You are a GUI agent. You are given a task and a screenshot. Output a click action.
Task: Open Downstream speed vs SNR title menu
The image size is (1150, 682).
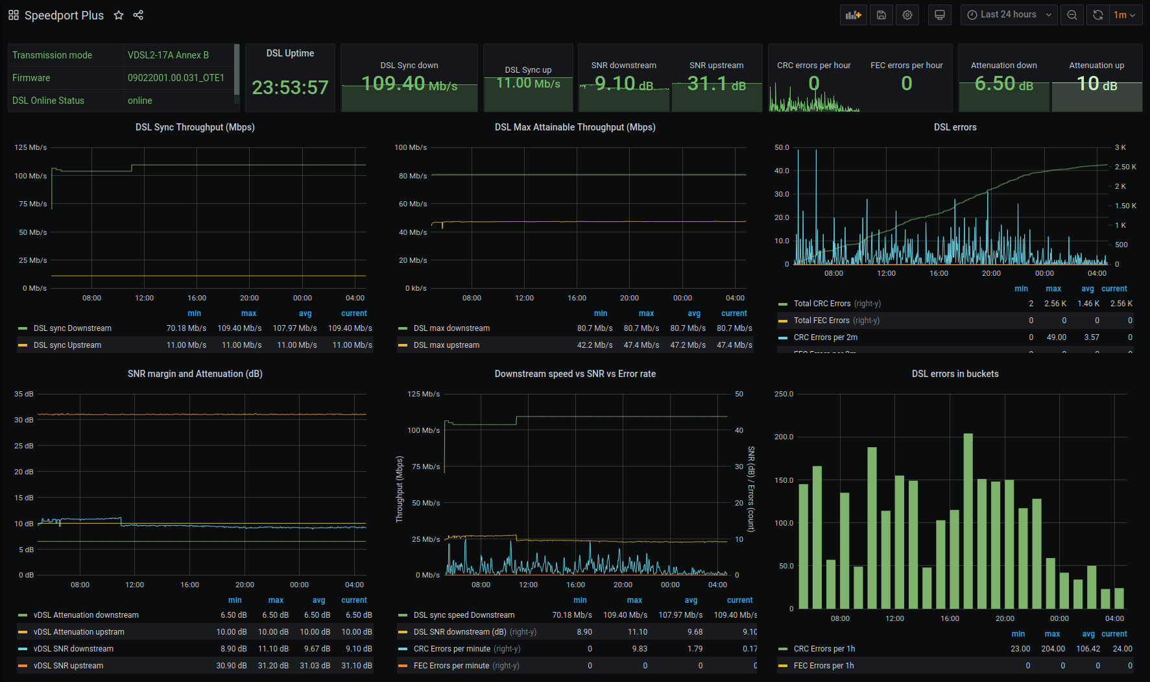575,374
